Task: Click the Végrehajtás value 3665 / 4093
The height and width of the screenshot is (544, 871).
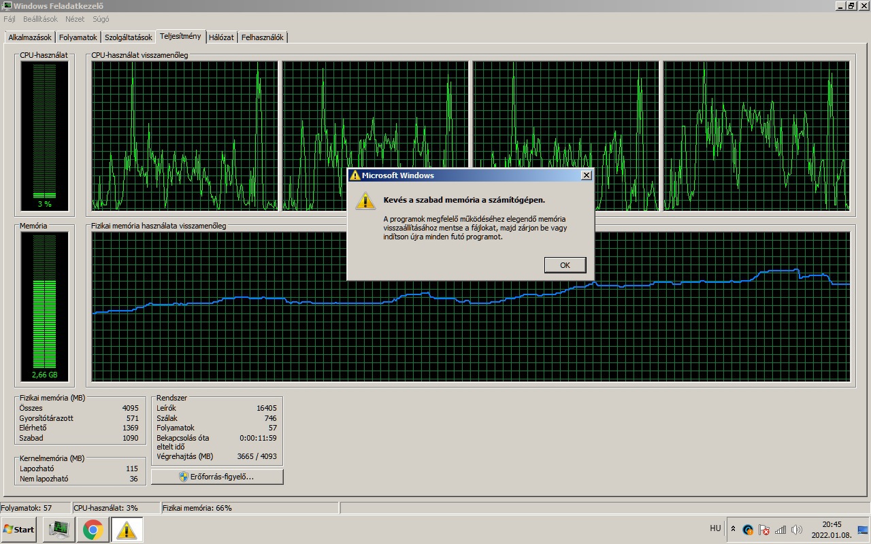Action: [x=257, y=456]
